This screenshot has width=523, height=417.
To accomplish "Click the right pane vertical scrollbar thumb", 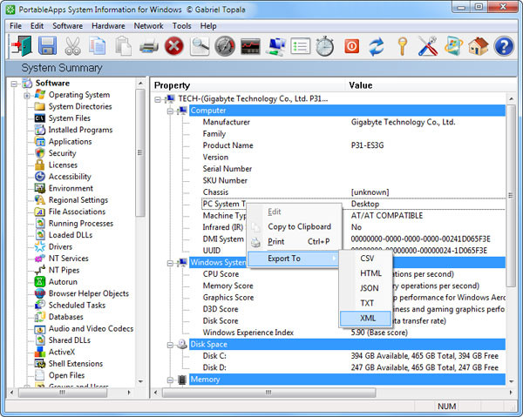I will pyautogui.click(x=510, y=196).
